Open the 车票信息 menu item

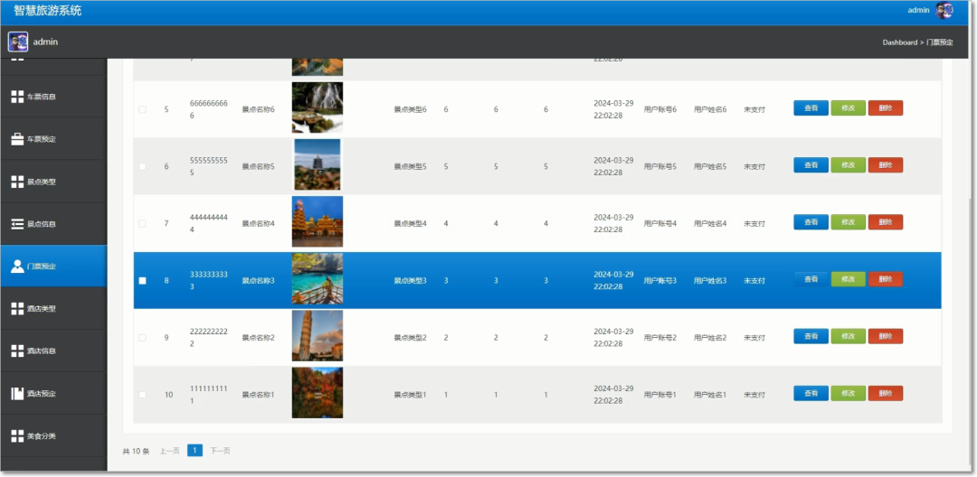(53, 97)
